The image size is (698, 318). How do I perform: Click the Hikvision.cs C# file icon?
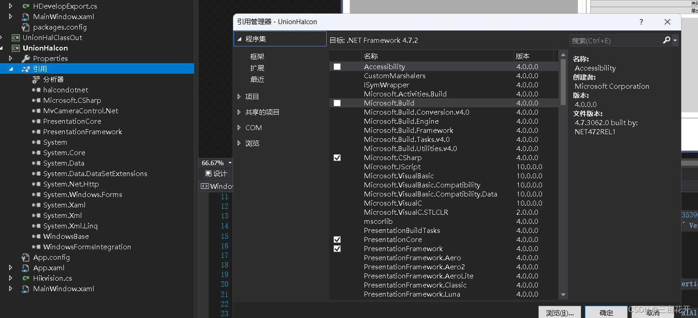point(25,278)
